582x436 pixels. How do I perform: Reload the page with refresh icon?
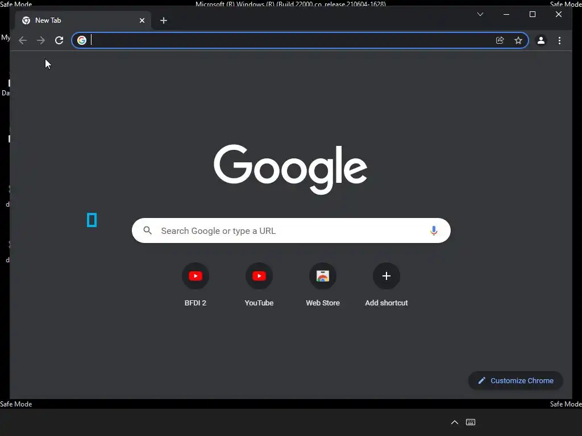[59, 40]
